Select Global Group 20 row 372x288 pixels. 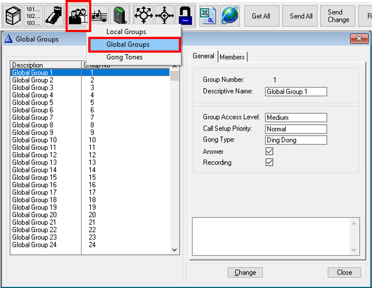[x=90, y=215]
